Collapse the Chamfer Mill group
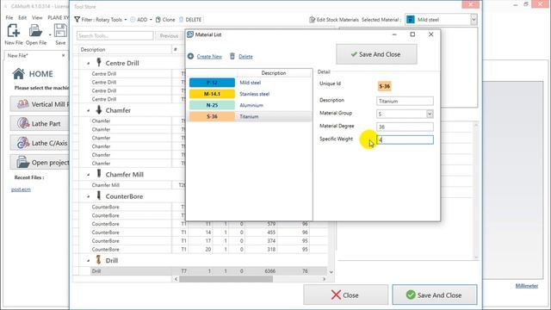Image resolution: width=551 pixels, height=310 pixels. [89, 175]
